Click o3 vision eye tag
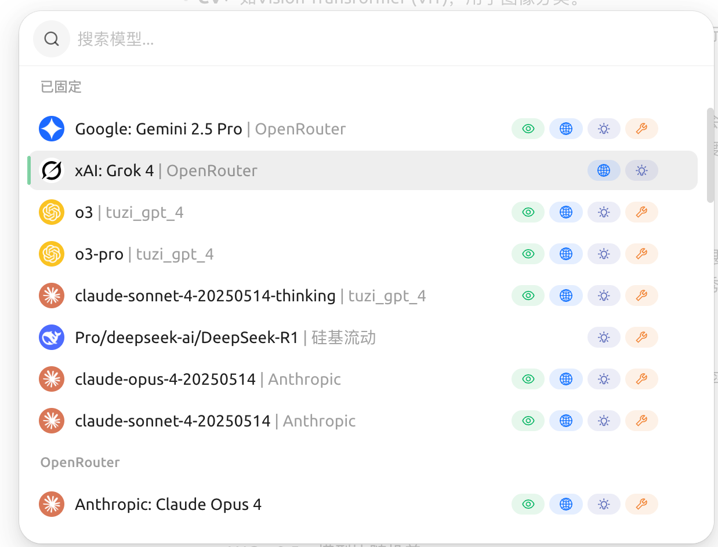The height and width of the screenshot is (547, 718). (x=528, y=212)
